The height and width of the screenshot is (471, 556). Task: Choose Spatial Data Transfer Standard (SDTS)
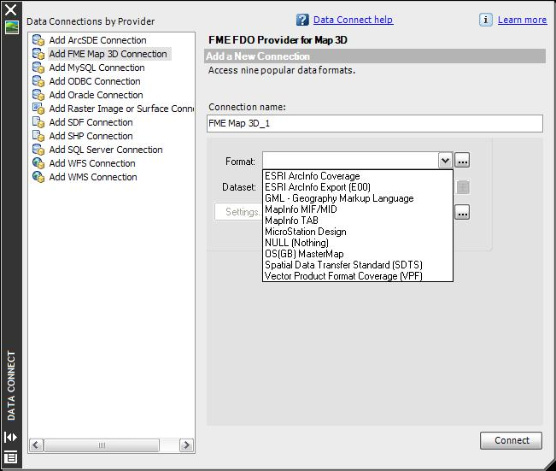click(357, 265)
